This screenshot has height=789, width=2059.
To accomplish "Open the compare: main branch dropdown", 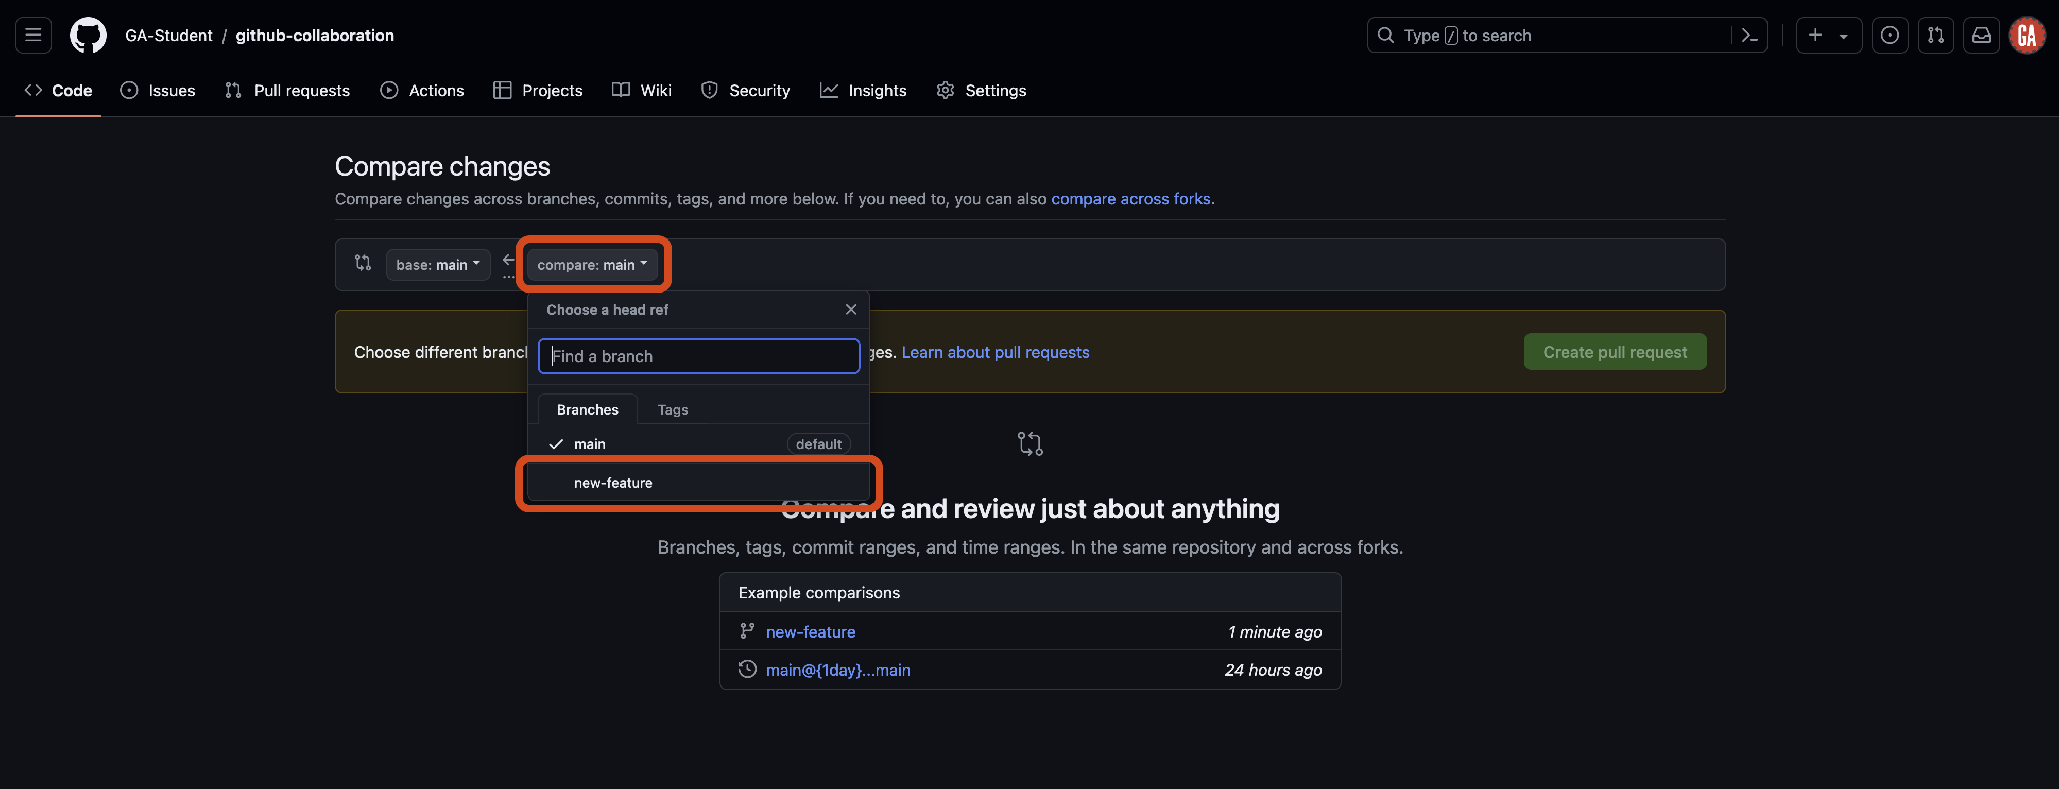I will [x=592, y=264].
